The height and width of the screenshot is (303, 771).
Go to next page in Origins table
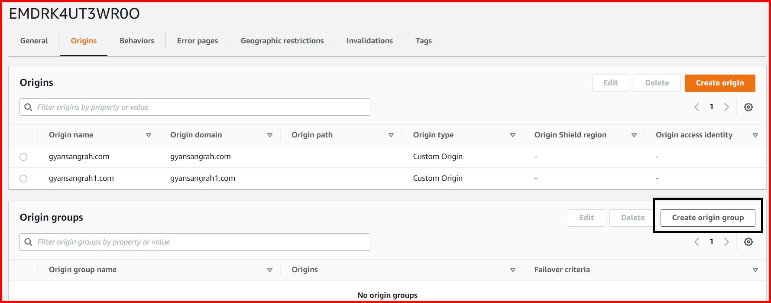click(x=726, y=107)
